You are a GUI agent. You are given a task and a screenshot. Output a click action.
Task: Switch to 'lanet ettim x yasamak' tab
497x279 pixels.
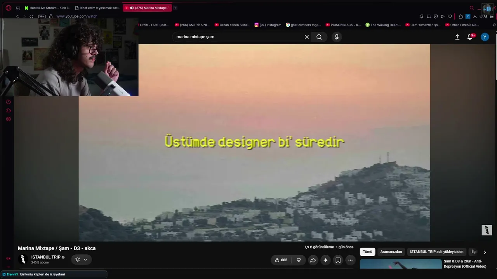point(97,8)
